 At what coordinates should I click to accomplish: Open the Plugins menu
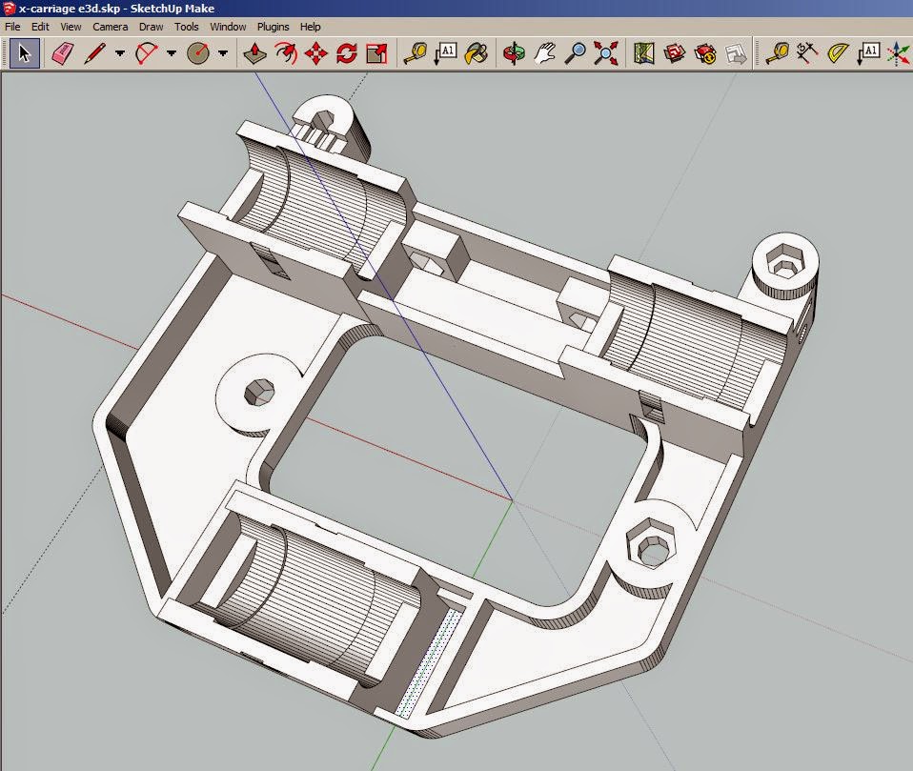click(x=274, y=27)
